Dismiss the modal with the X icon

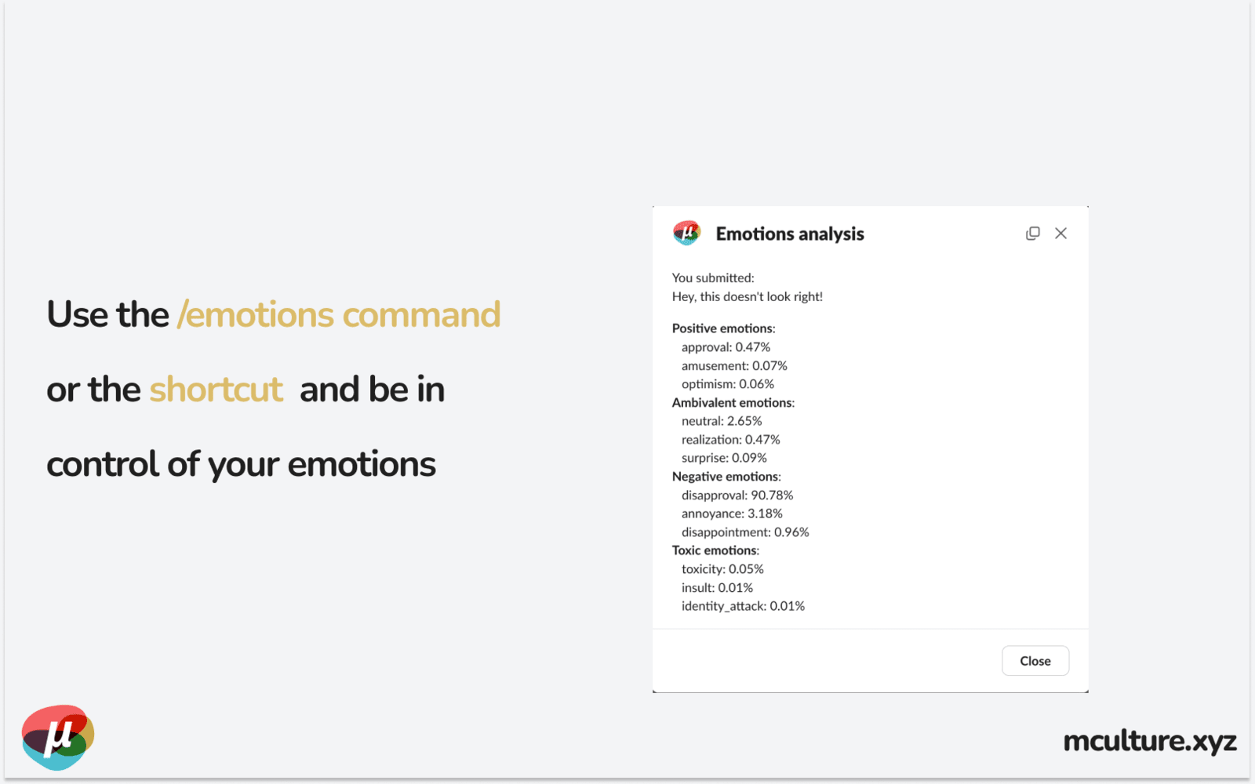pos(1060,234)
